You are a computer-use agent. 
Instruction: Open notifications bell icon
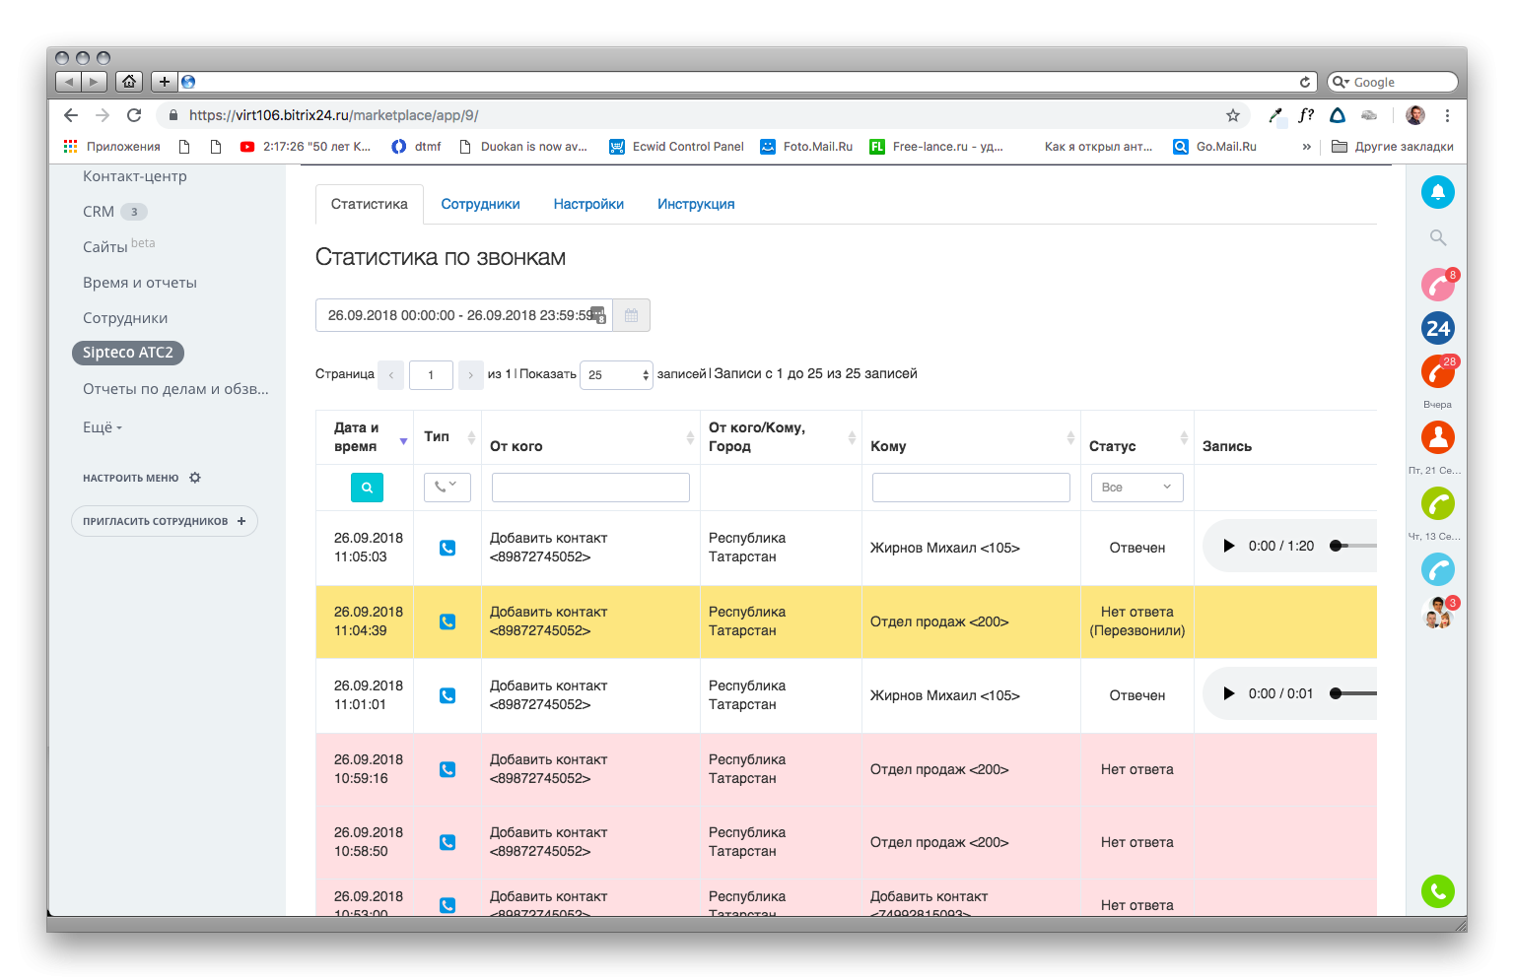pos(1437,191)
